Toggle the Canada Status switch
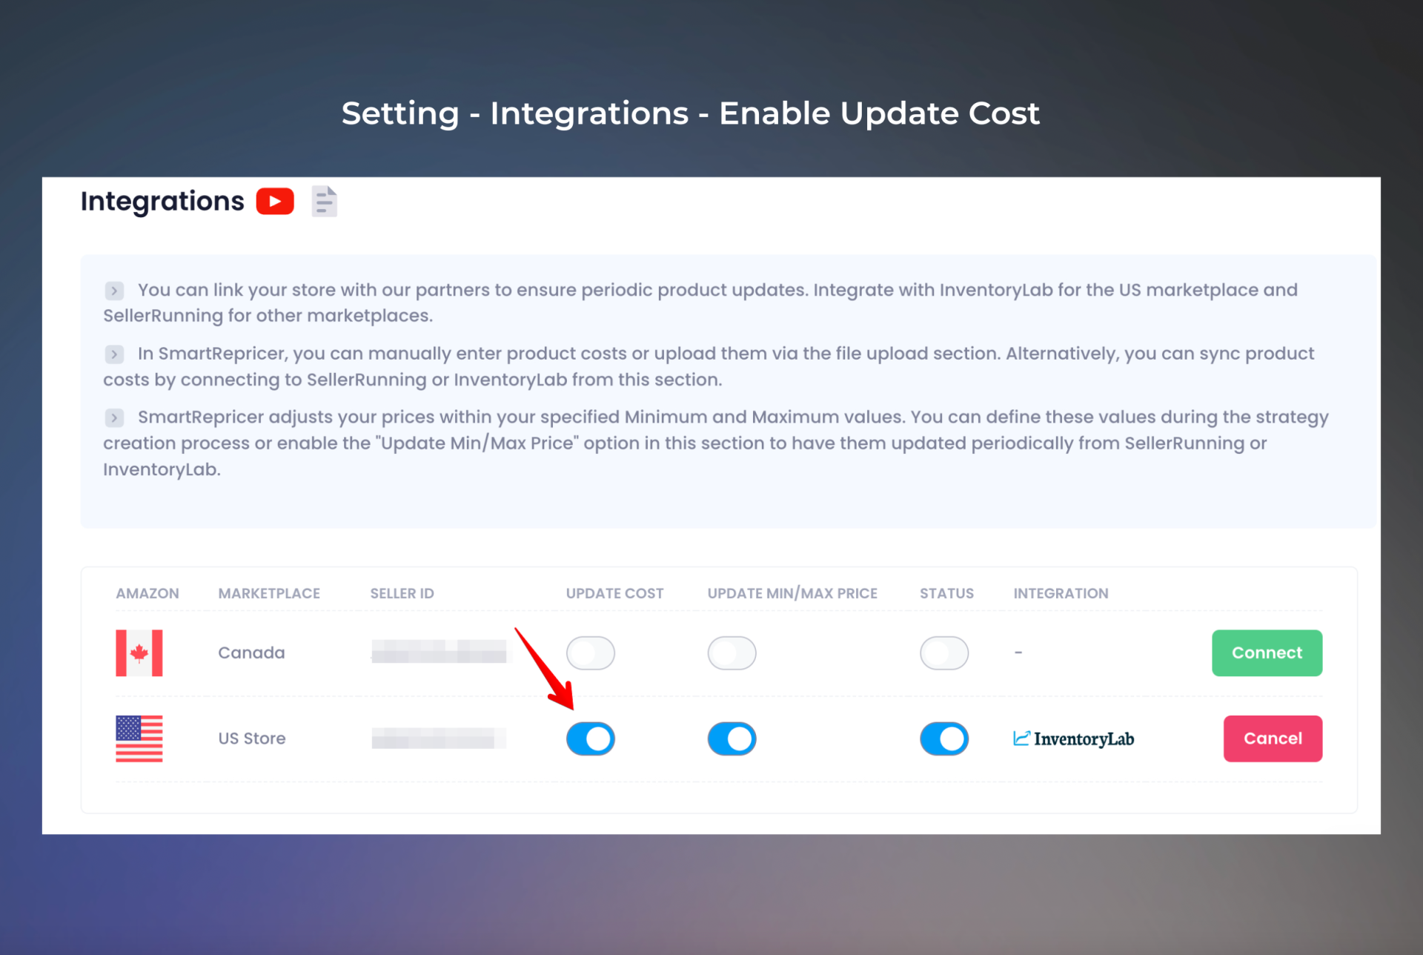The image size is (1423, 955). coord(944,652)
